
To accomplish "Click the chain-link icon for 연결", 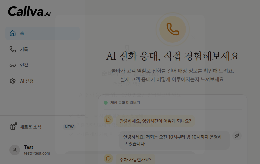I will click(13, 65).
